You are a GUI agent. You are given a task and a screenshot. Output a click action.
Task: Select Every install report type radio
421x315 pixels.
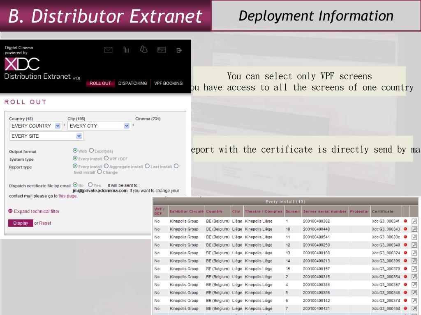(75, 166)
